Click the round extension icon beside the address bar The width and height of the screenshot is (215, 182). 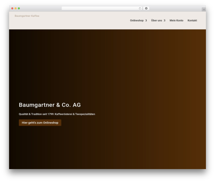click(146, 9)
